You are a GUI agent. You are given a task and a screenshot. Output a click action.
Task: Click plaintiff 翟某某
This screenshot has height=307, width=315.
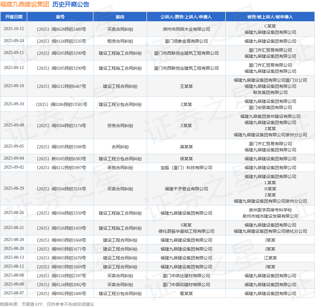coord(186,294)
